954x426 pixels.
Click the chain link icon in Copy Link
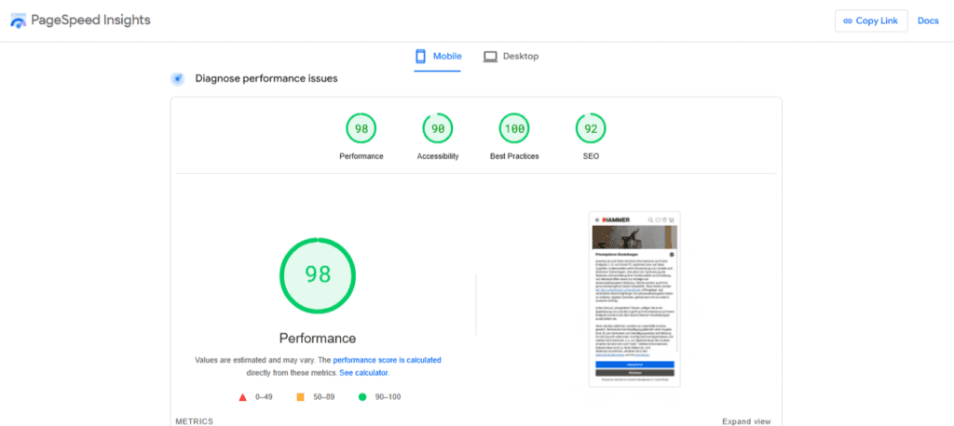pyautogui.click(x=848, y=21)
